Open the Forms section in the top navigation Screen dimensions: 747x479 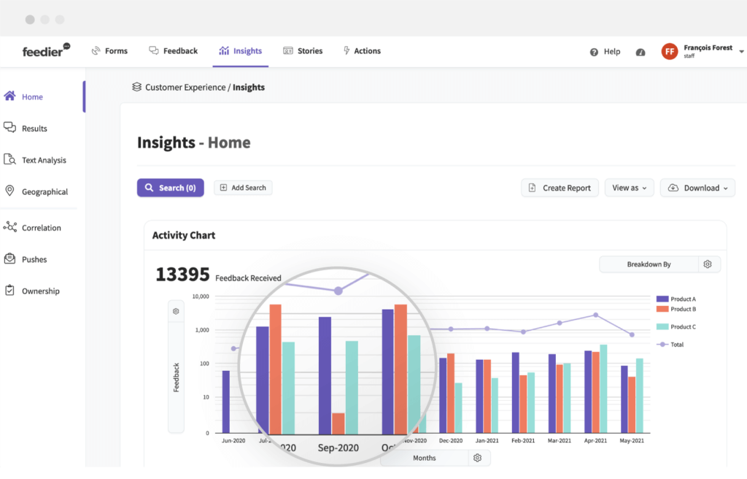(109, 50)
